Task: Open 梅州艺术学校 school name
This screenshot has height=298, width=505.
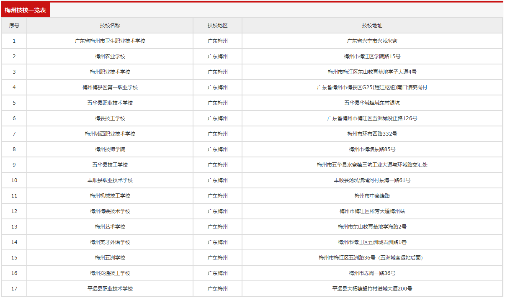Action: point(110,227)
